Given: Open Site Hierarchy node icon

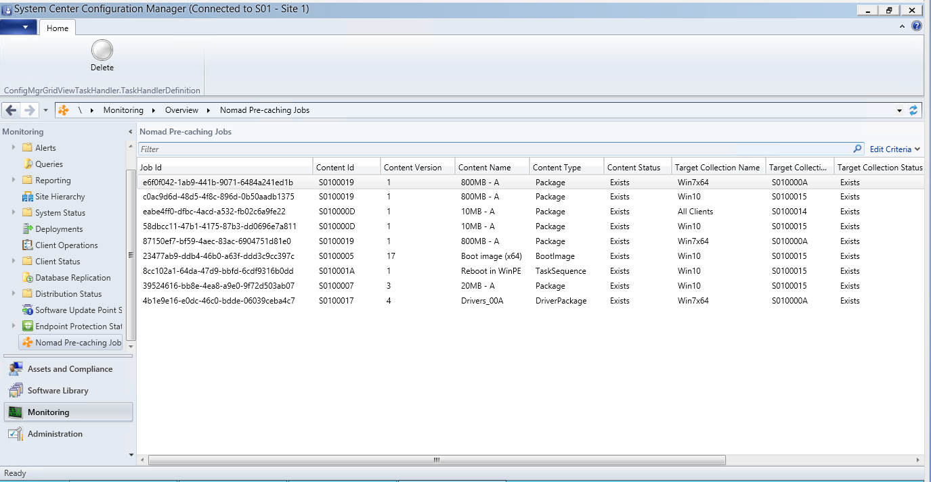Looking at the screenshot, I should [x=28, y=197].
